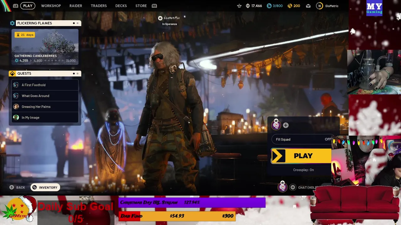Toggle Fill Squad on
Image resolution: width=401 pixels, height=225 pixels.
point(301,139)
